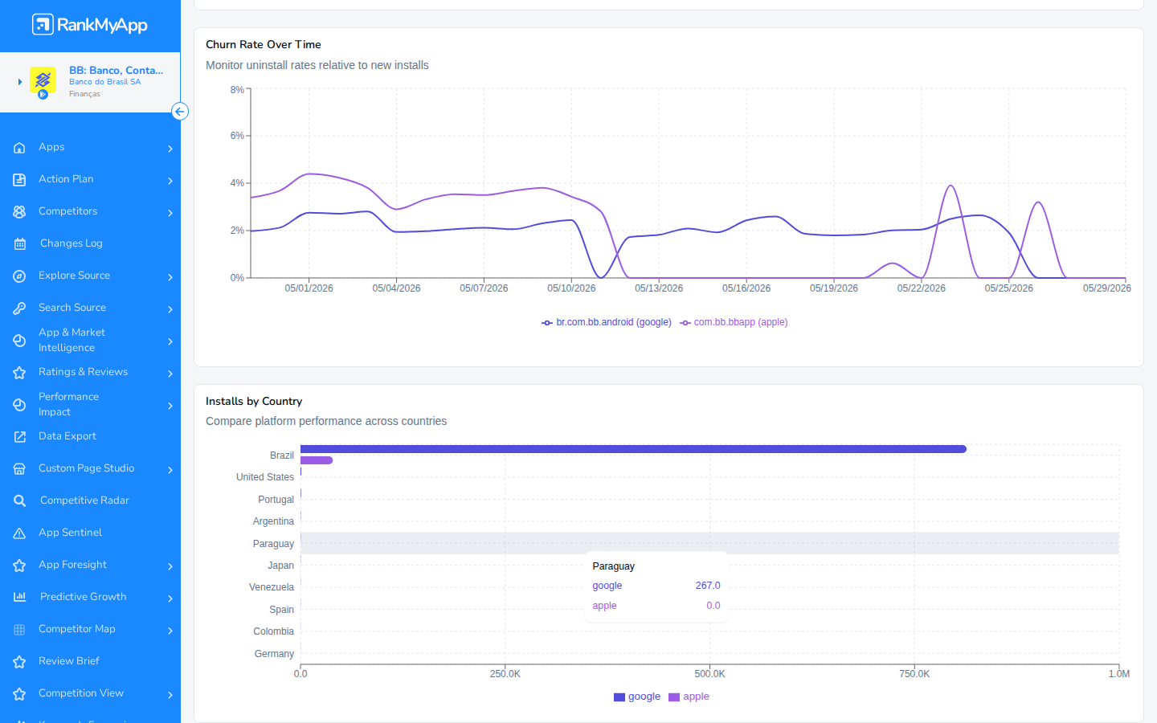Click the 05/13/2026 date axis label
The height and width of the screenshot is (723, 1157).
659,288
